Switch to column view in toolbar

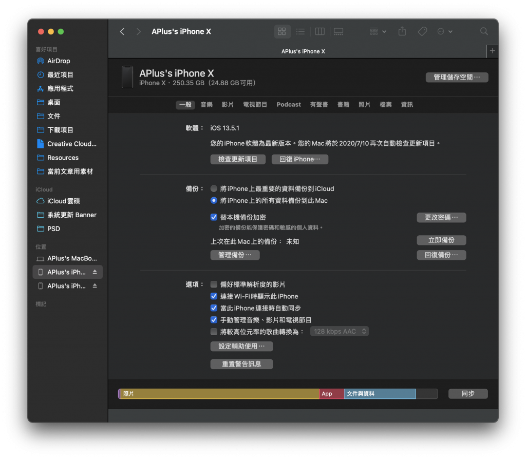[x=320, y=31]
